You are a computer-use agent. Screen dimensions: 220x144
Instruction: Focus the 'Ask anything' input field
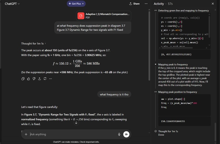(73, 134)
